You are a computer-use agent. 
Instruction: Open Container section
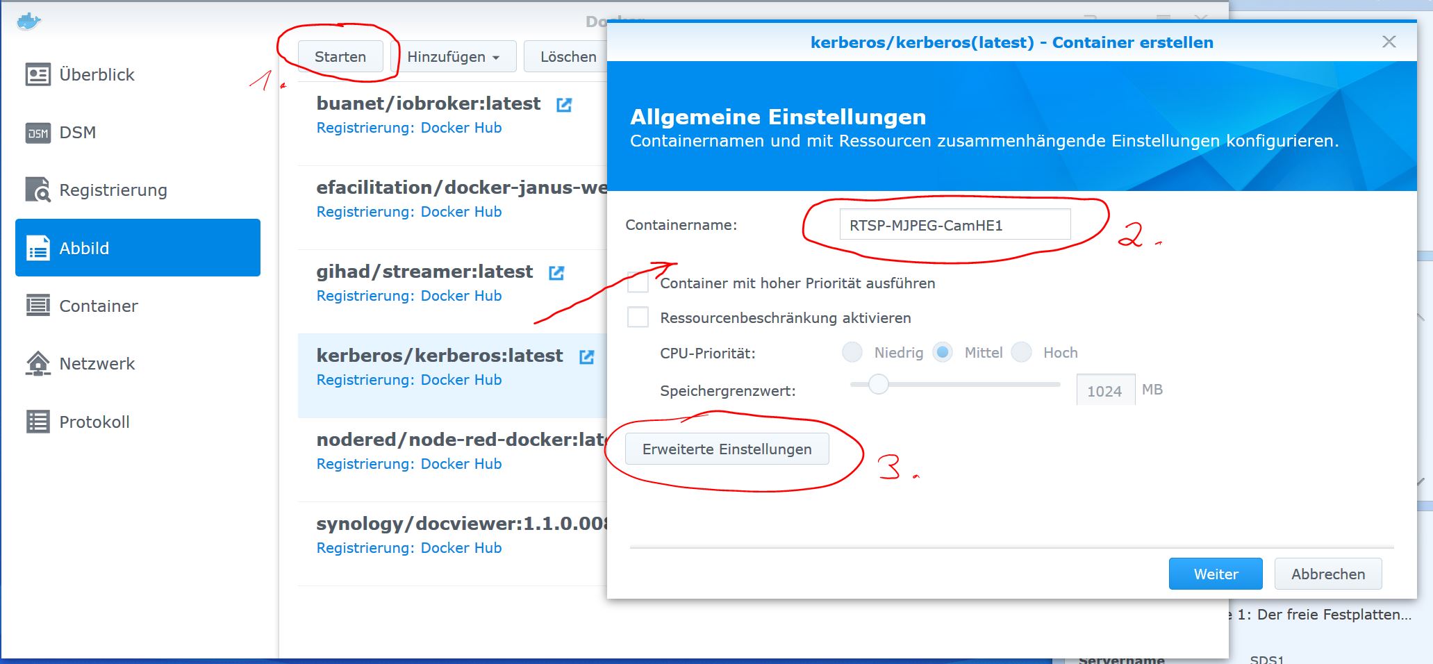(x=138, y=306)
